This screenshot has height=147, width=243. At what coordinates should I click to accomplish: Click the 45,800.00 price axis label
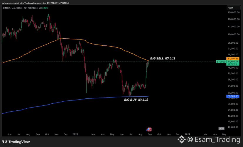pos(234,121)
